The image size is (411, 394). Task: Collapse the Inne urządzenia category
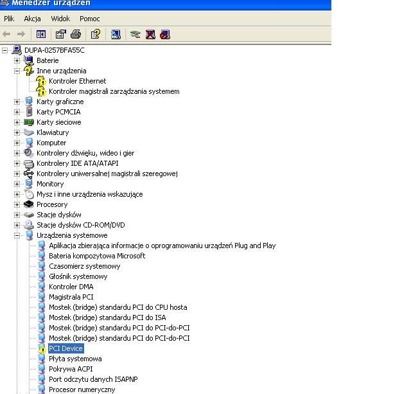point(17,71)
